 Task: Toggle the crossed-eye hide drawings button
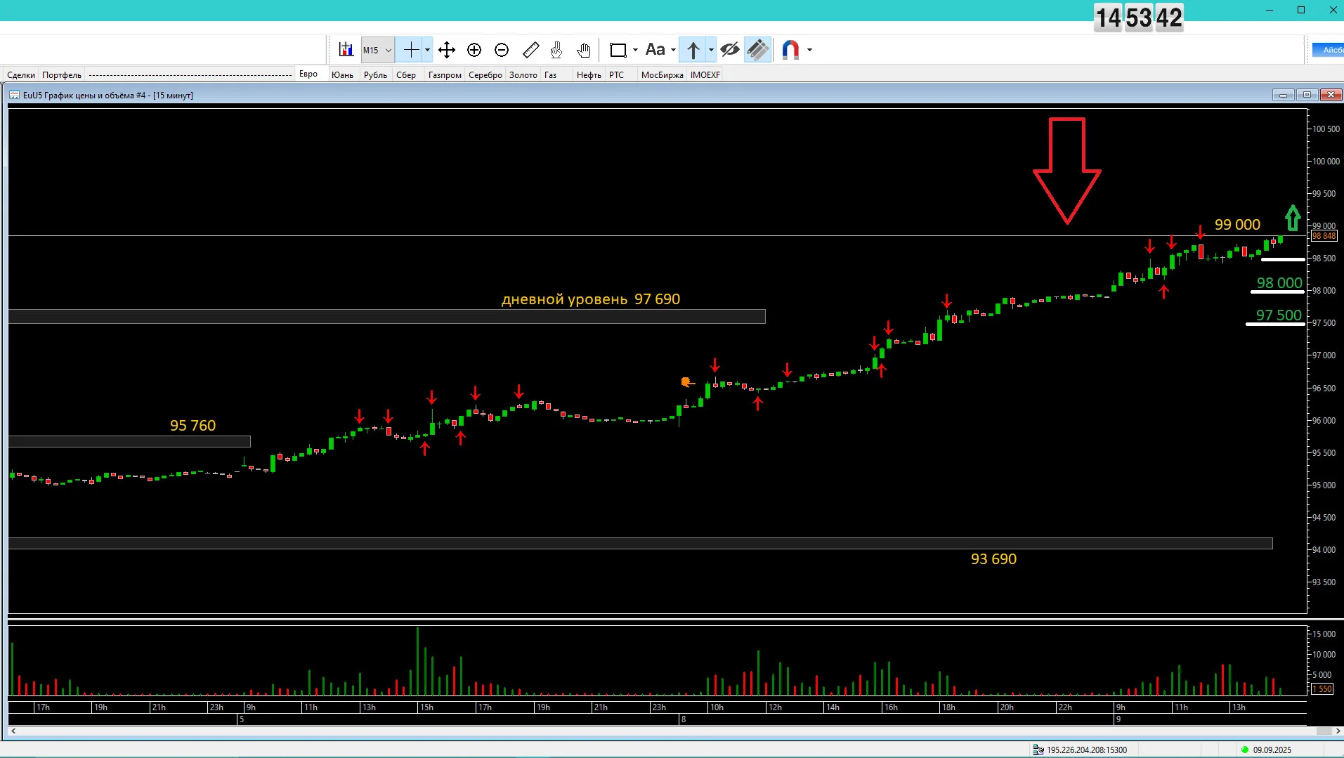coord(730,50)
